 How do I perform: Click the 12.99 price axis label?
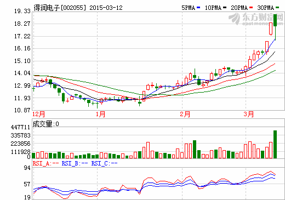point(22,85)
